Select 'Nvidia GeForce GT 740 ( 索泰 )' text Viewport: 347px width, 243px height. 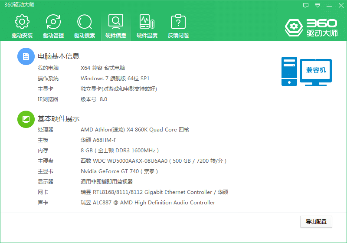pyautogui.click(x=119, y=171)
